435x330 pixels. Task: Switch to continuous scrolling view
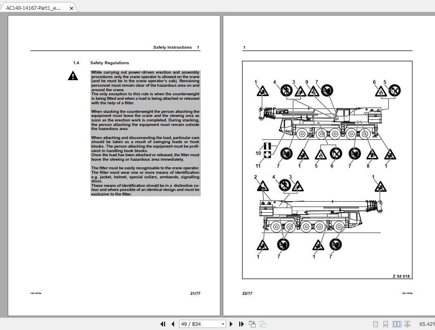click(x=385, y=324)
